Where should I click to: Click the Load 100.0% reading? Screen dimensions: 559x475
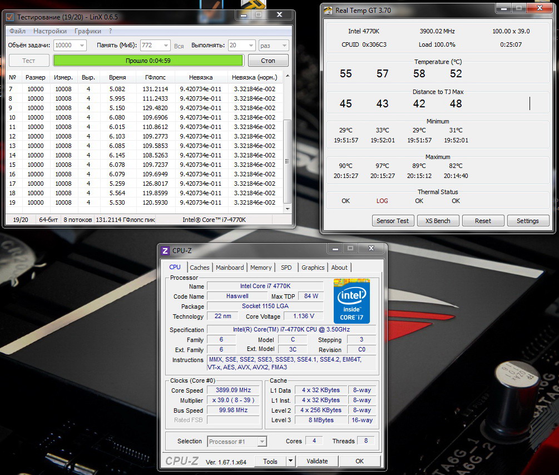point(437,44)
